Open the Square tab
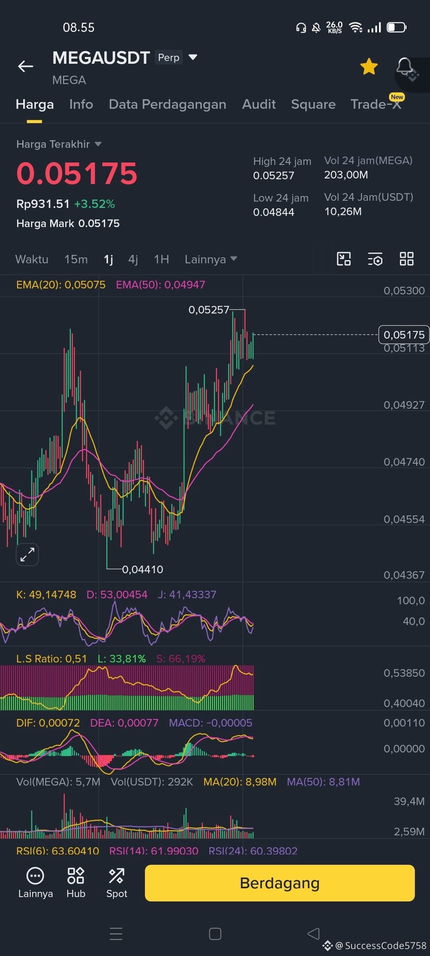This screenshot has height=956, width=430. tap(313, 104)
